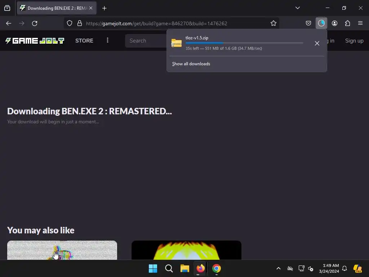Open Google Chrome from taskbar
The height and width of the screenshot is (277, 369).
click(x=217, y=268)
